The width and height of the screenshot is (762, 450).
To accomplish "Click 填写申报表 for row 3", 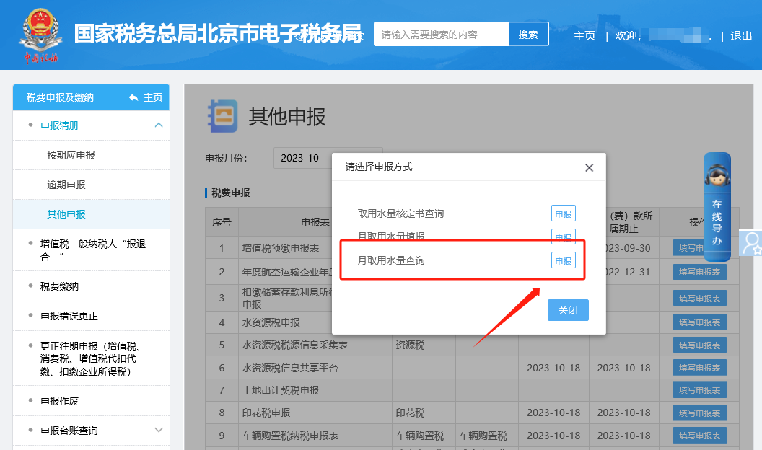I will (x=700, y=299).
